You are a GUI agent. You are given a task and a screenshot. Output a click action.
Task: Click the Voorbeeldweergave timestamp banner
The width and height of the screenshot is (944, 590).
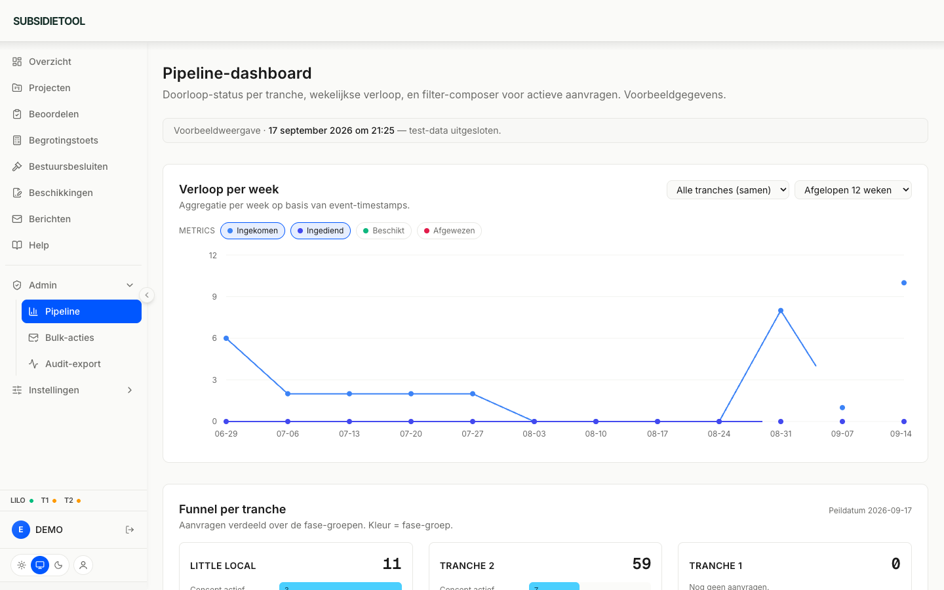[545, 130]
